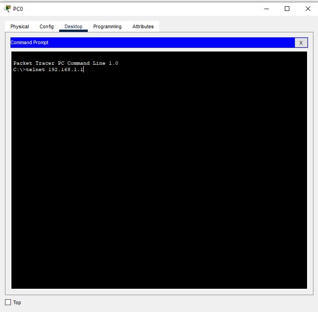Go to the Attributes tab
The height and width of the screenshot is (312, 318).
(143, 26)
